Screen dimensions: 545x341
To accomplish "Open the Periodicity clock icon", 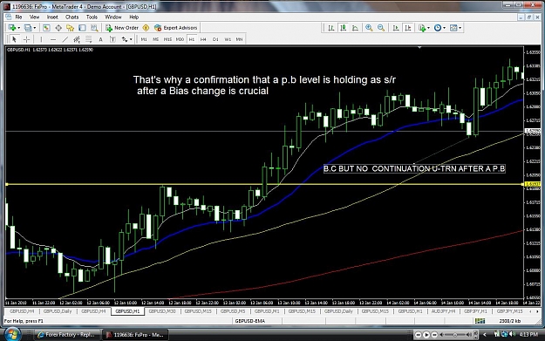I will click(x=438, y=28).
